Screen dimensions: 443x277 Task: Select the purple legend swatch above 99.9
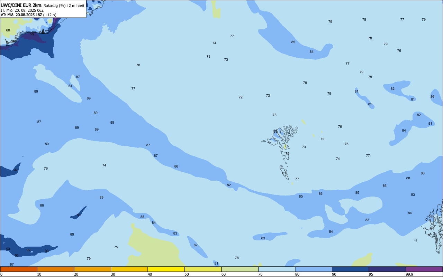click(424, 269)
